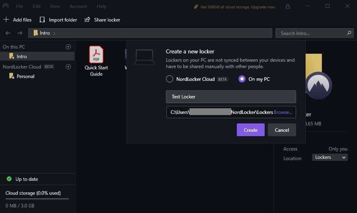Click the locker thumbnail in details panel
357x213 pixels.
(x=318, y=76)
